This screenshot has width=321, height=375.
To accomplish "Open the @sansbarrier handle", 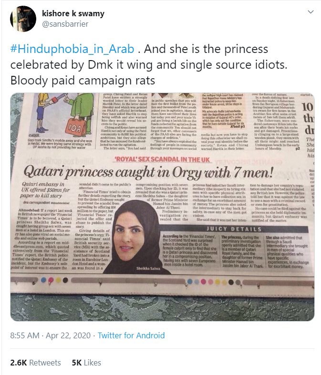I will coord(65,24).
